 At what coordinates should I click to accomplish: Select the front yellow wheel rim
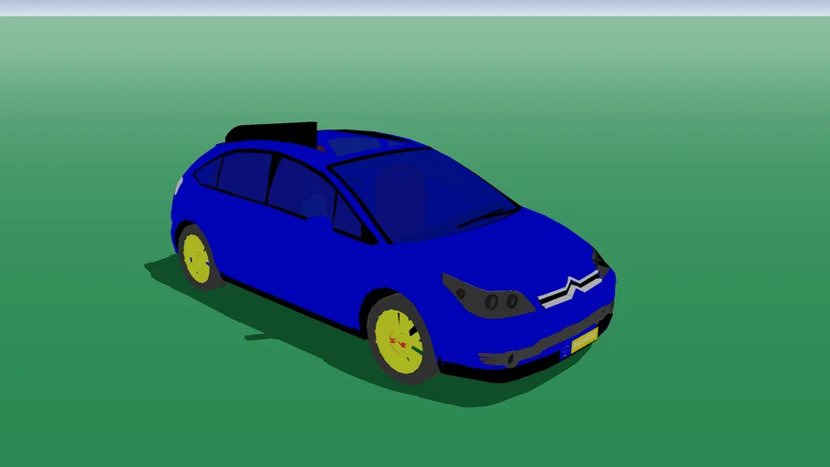click(399, 341)
